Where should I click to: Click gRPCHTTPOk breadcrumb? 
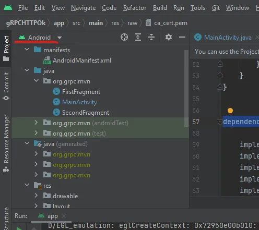pyautogui.click(x=26, y=23)
